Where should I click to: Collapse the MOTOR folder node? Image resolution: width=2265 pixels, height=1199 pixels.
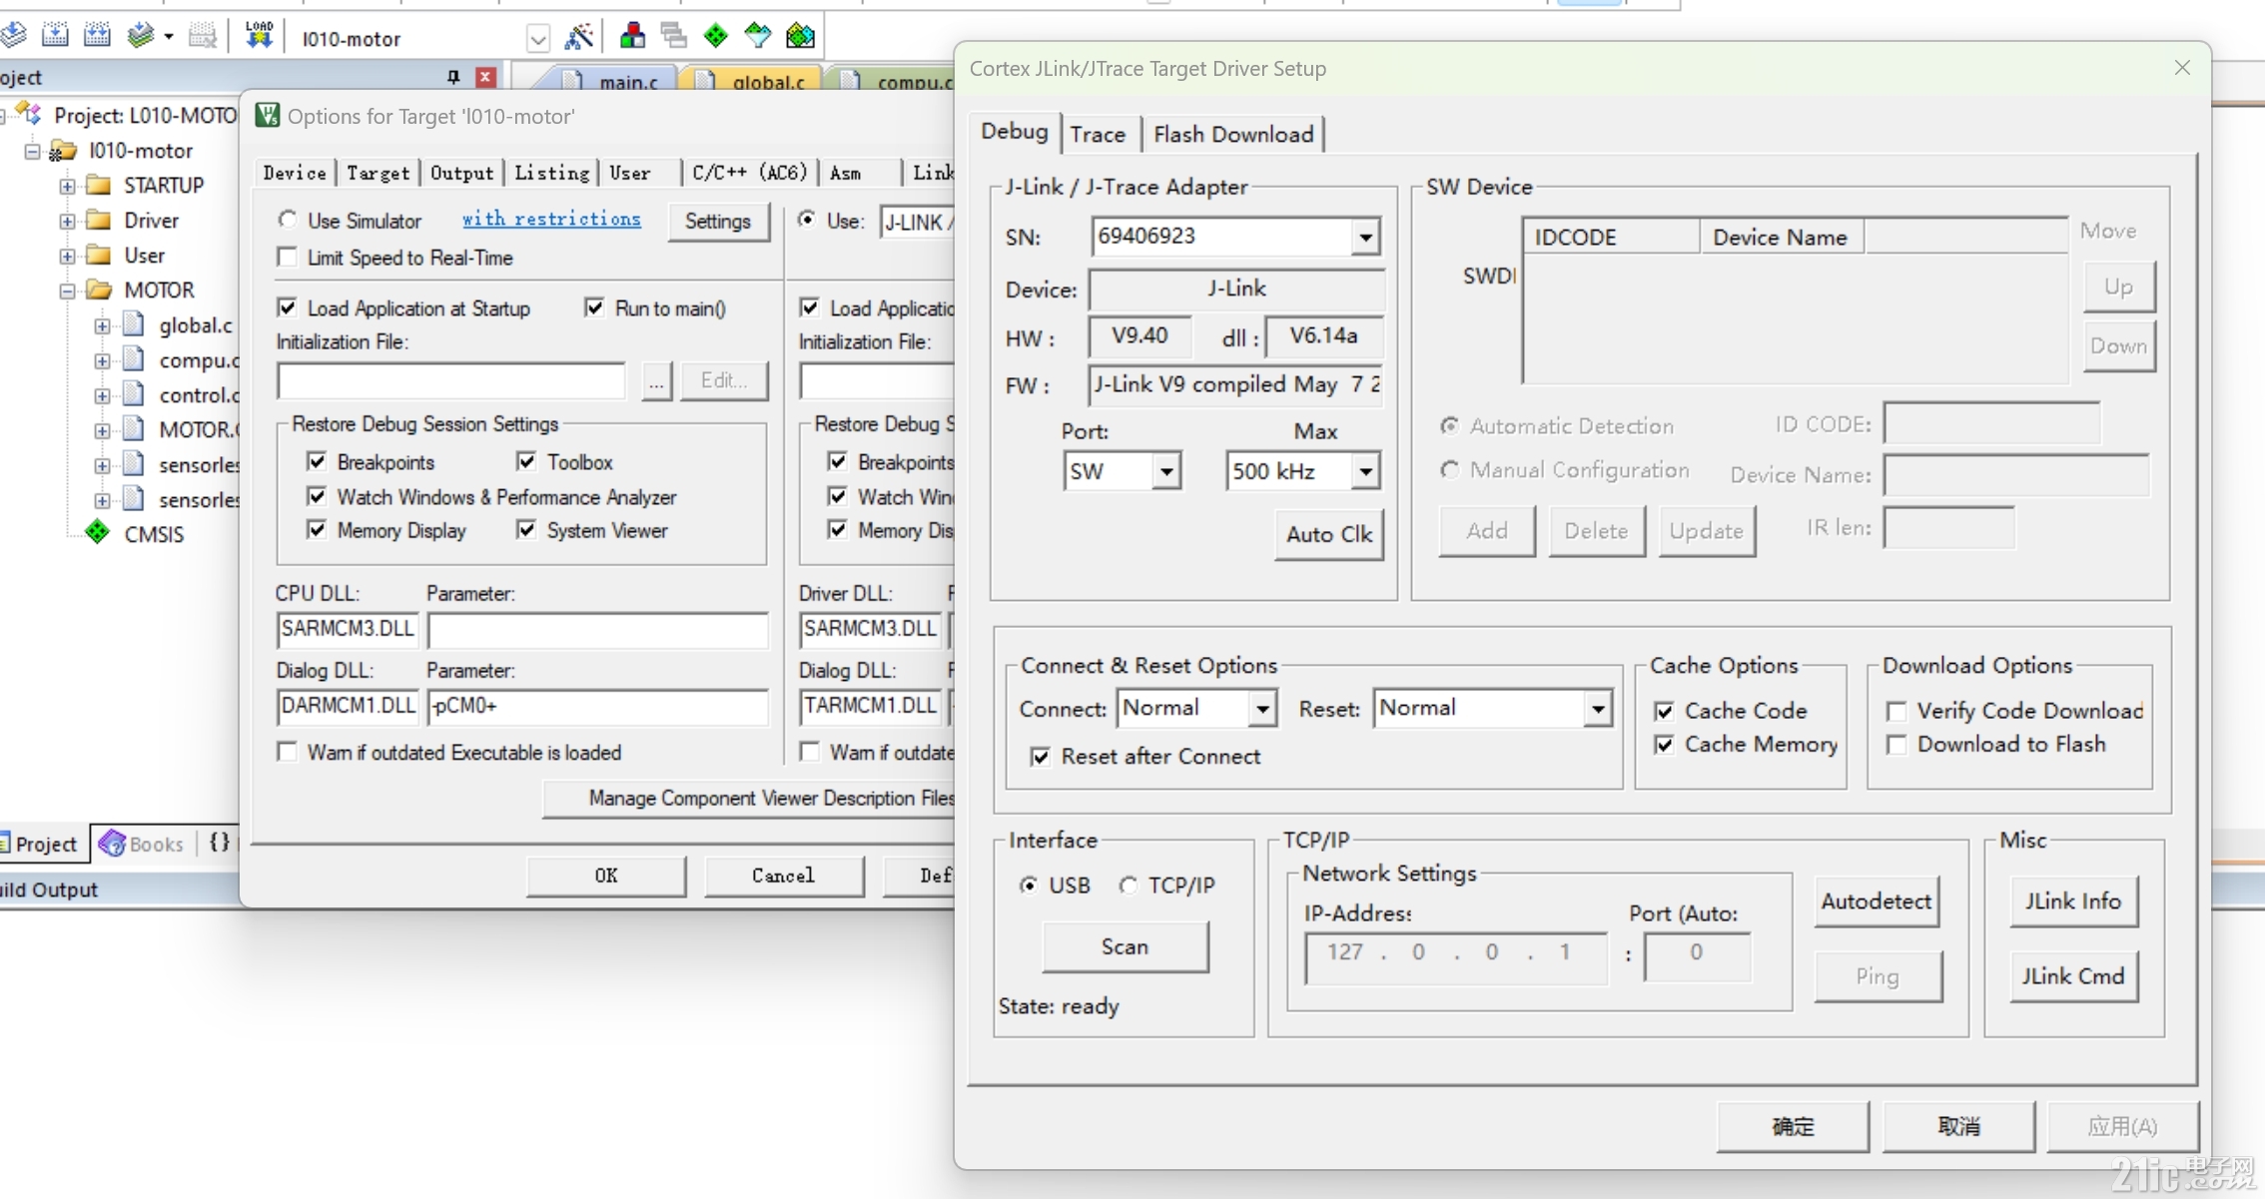[x=67, y=291]
